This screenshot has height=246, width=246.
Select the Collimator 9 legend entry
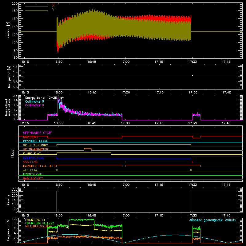click(x=34, y=105)
